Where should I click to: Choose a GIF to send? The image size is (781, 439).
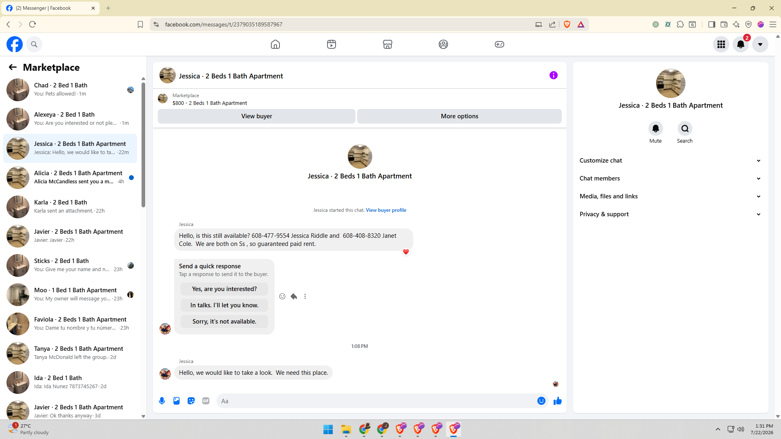pyautogui.click(x=206, y=401)
